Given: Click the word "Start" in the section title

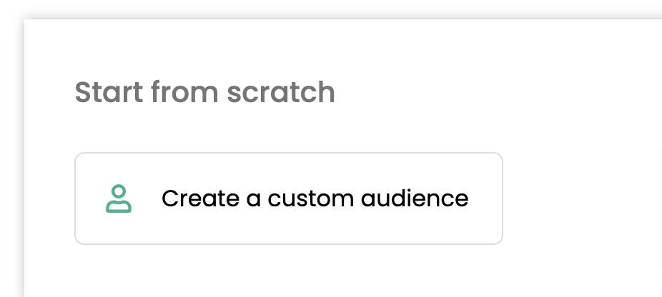Looking at the screenshot, I should tap(109, 92).
